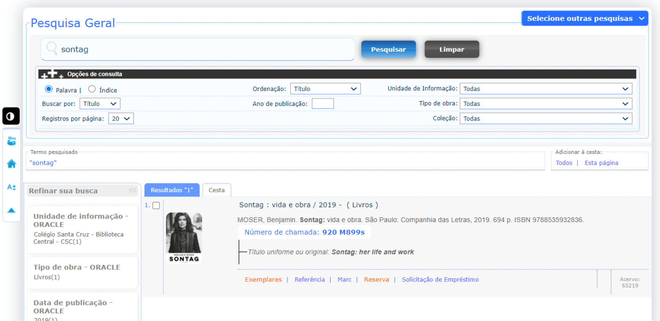Select the Resultados "1" tab
The width and height of the screenshot is (660, 321).
tap(172, 190)
